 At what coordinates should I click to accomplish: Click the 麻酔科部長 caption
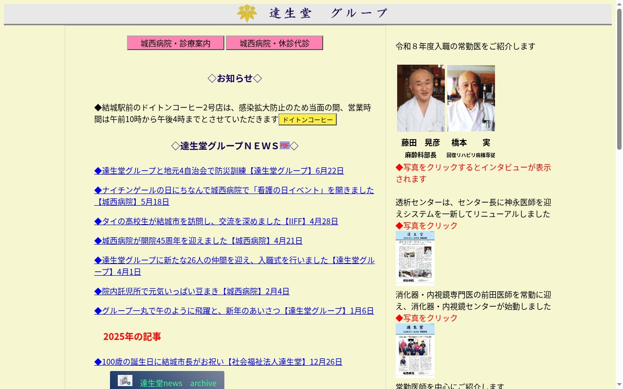click(x=421, y=155)
